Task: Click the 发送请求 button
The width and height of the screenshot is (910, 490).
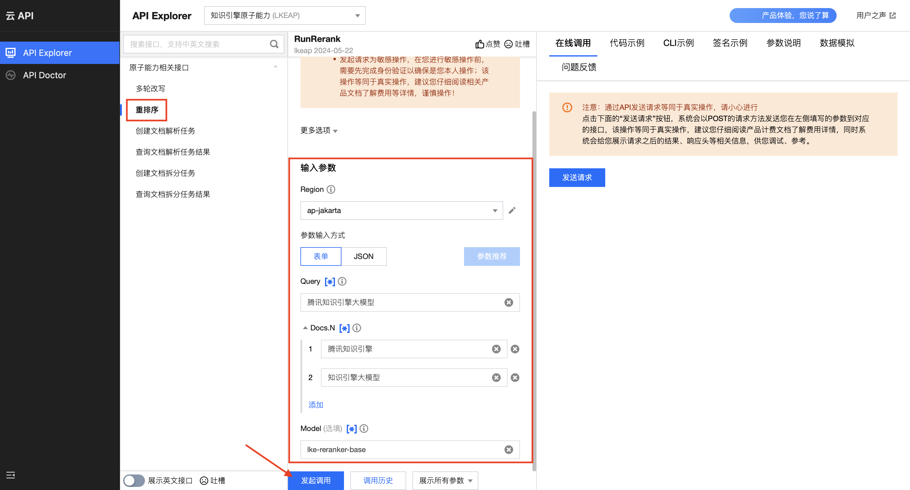Action: coord(577,177)
